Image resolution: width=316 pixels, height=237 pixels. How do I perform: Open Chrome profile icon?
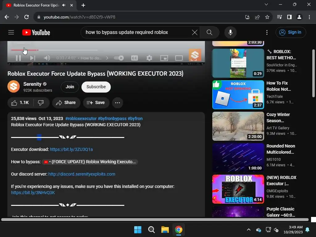coord(299,17)
